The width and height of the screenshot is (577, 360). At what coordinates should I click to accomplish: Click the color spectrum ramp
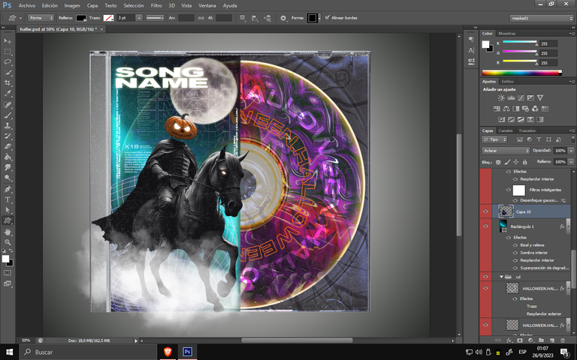tap(522, 73)
